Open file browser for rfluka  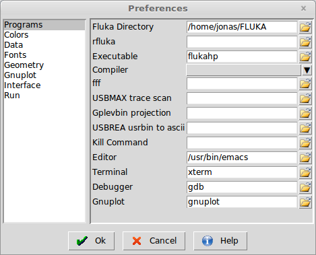coord(305,42)
